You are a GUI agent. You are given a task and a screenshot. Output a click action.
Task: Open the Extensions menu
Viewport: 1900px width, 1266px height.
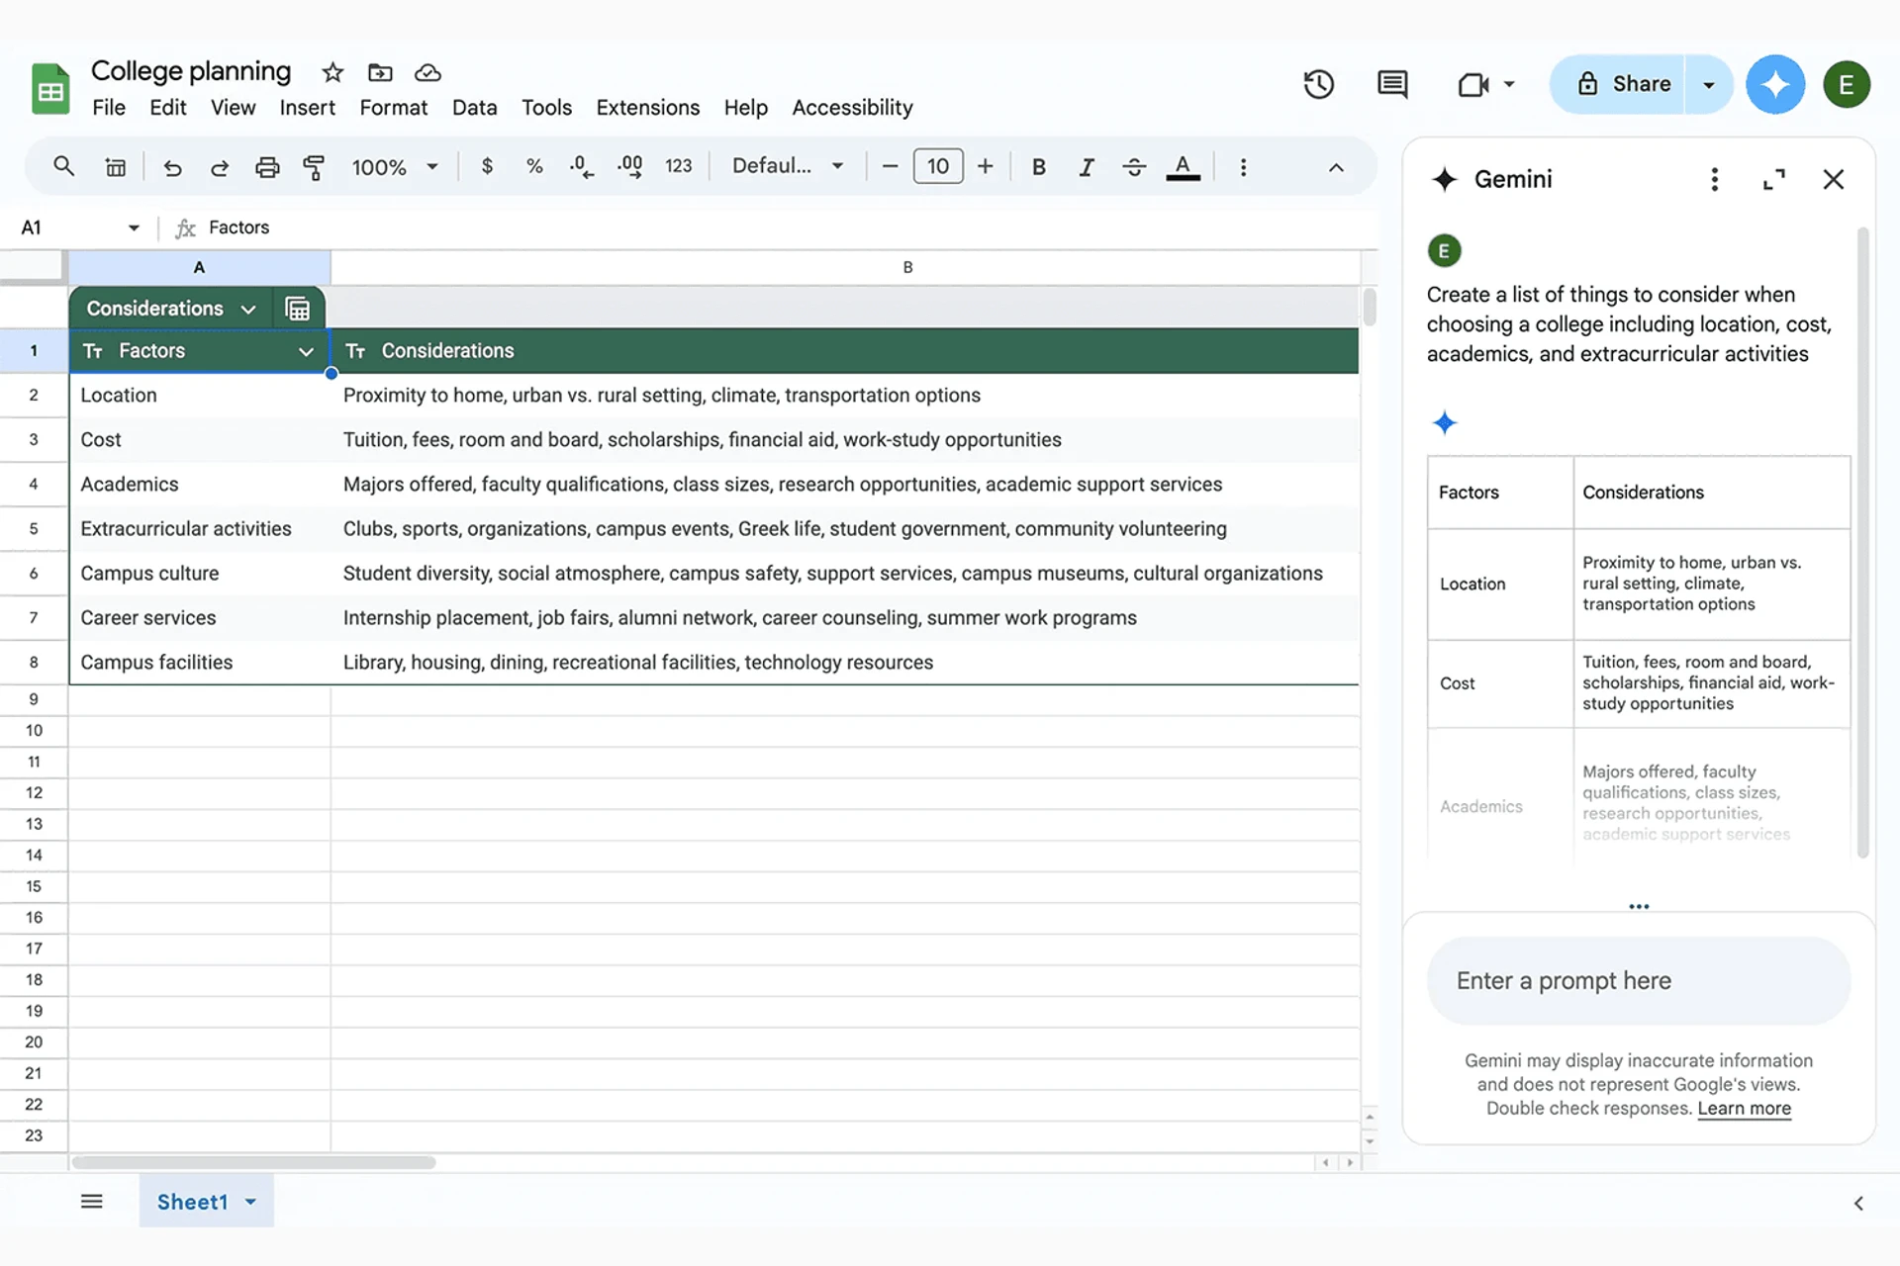coord(648,107)
